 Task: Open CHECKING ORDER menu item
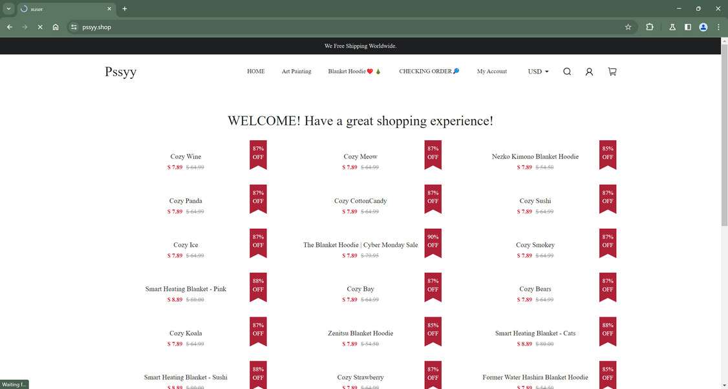click(x=429, y=72)
